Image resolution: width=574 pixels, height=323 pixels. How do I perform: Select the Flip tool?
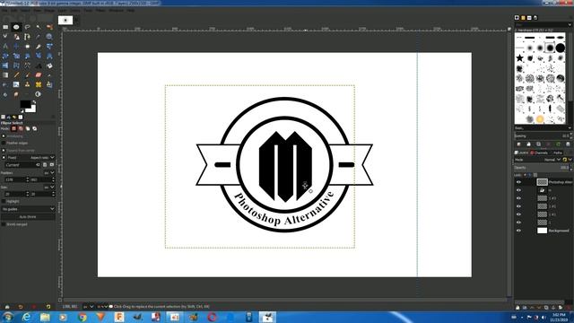(5, 65)
